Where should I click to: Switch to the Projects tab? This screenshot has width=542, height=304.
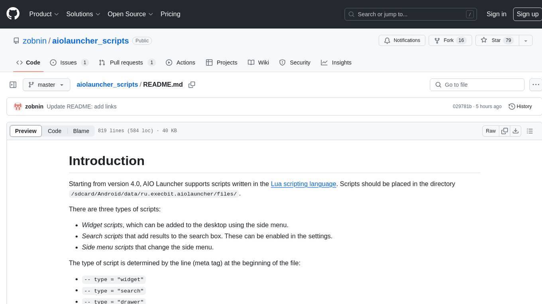(x=222, y=62)
